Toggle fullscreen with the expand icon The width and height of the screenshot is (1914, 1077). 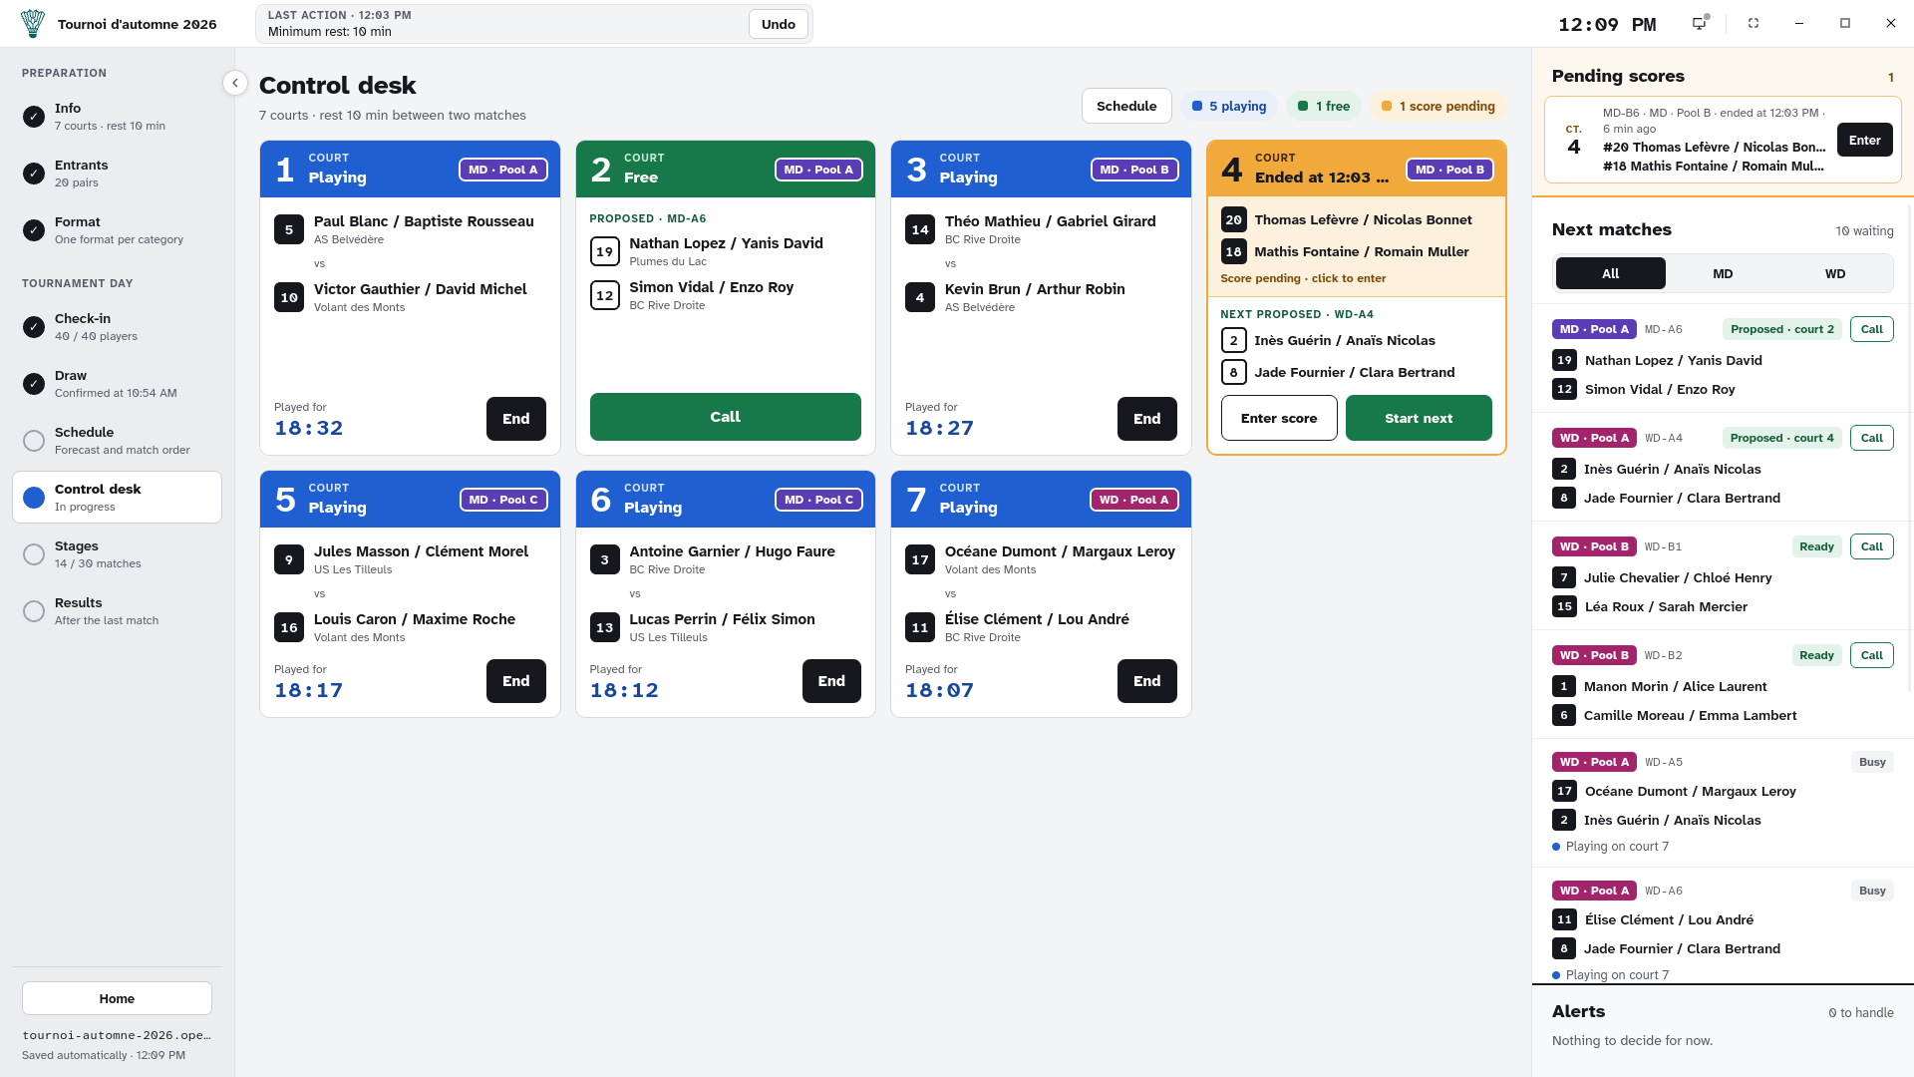(1754, 23)
